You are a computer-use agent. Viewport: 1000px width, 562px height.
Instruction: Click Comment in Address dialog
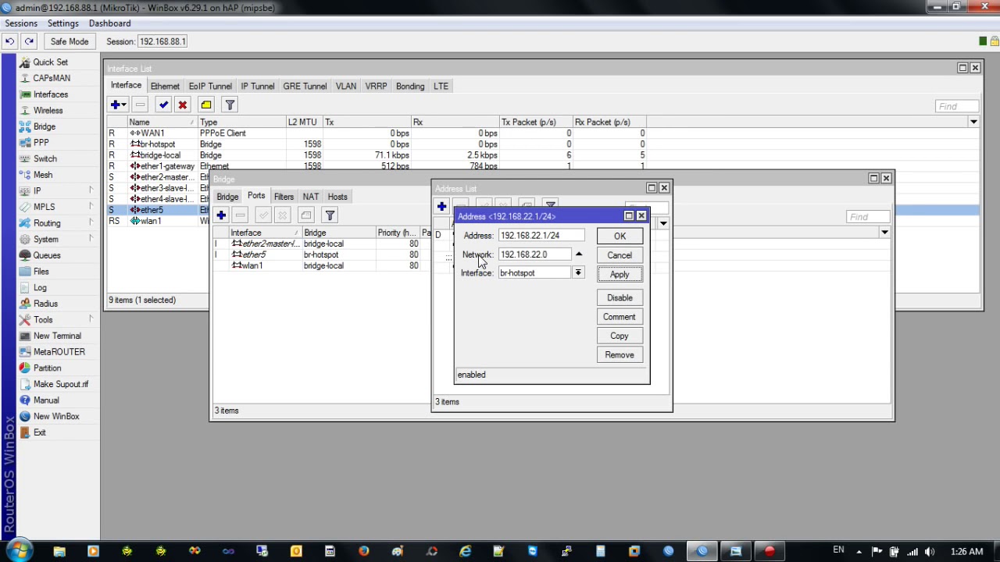(x=620, y=317)
